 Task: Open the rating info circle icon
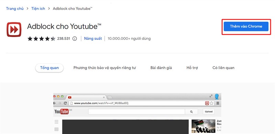(x=75, y=38)
